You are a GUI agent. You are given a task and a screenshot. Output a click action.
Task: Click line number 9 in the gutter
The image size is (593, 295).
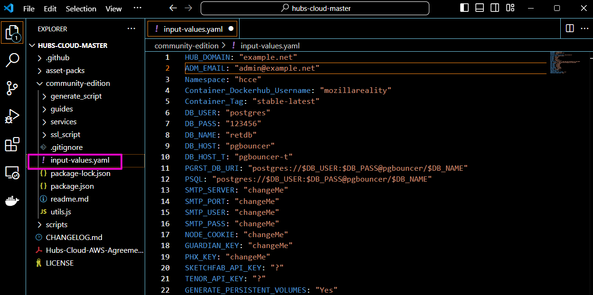click(167, 146)
